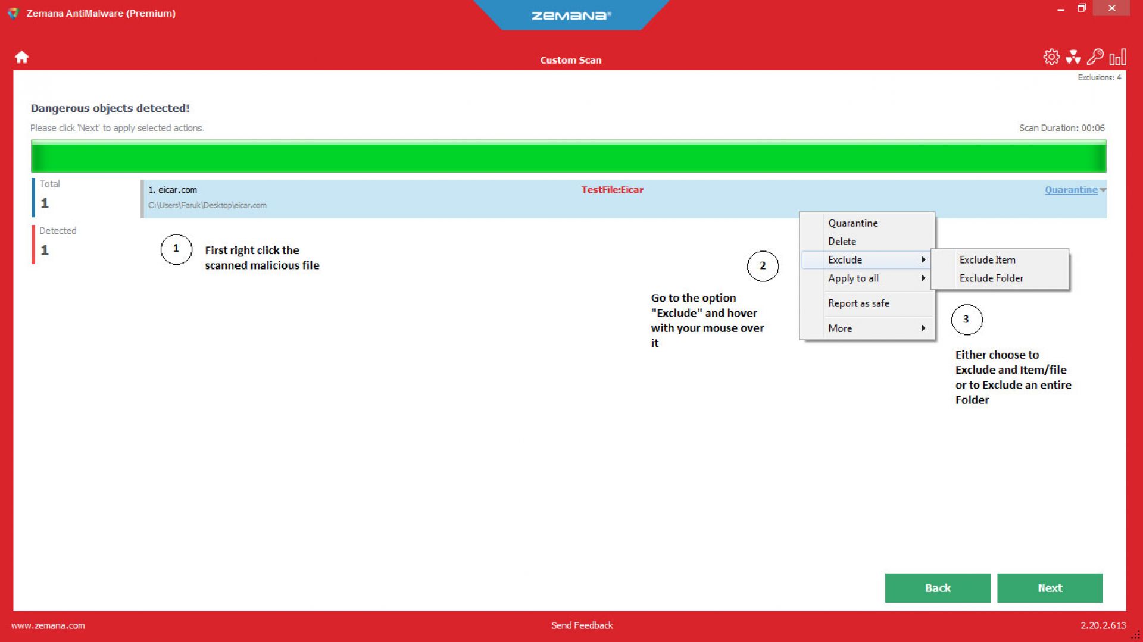Select Exclude Folder option
The image size is (1143, 642).
click(x=991, y=278)
